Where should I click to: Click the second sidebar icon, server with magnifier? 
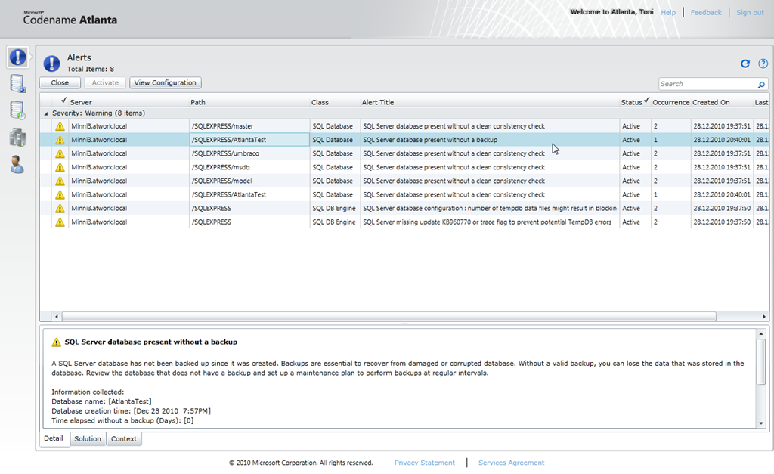17,84
